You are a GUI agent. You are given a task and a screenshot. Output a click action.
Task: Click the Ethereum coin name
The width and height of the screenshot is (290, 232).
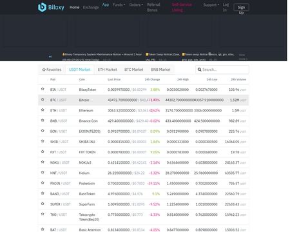tap(86, 110)
